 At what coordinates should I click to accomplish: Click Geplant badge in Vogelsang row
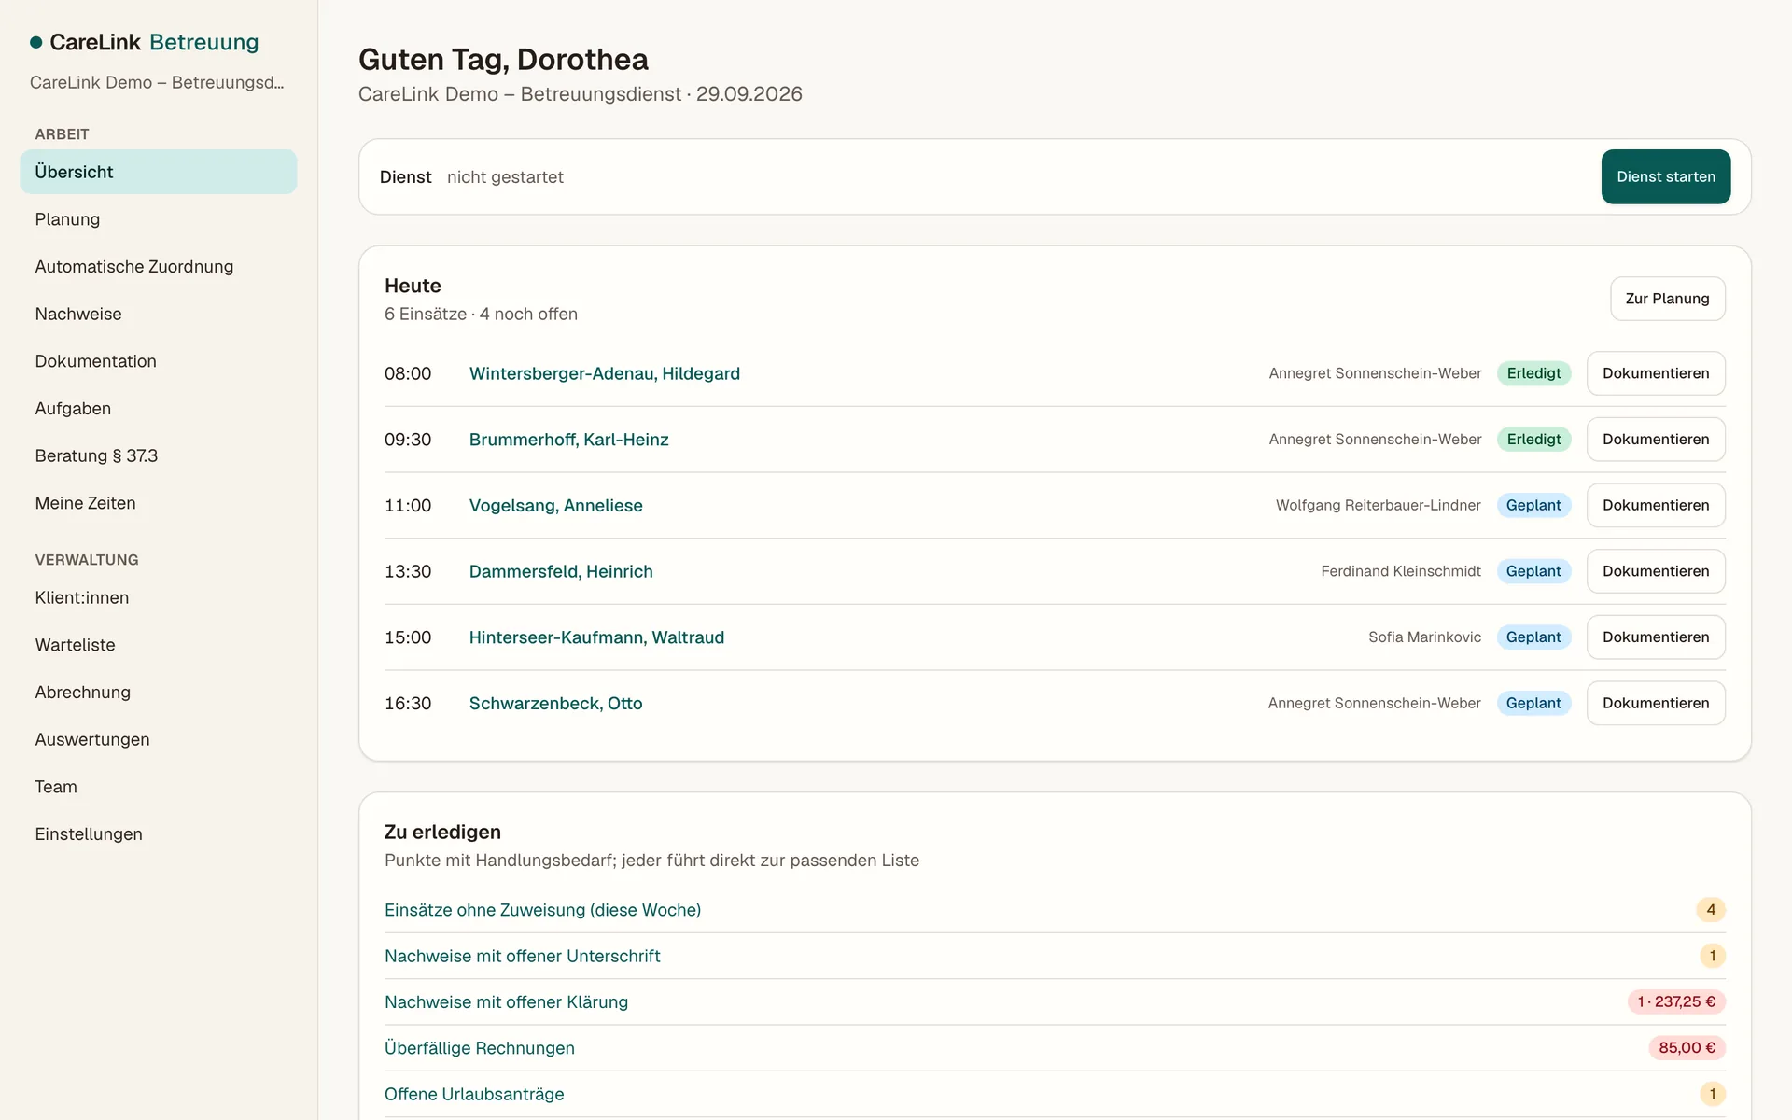click(1534, 505)
